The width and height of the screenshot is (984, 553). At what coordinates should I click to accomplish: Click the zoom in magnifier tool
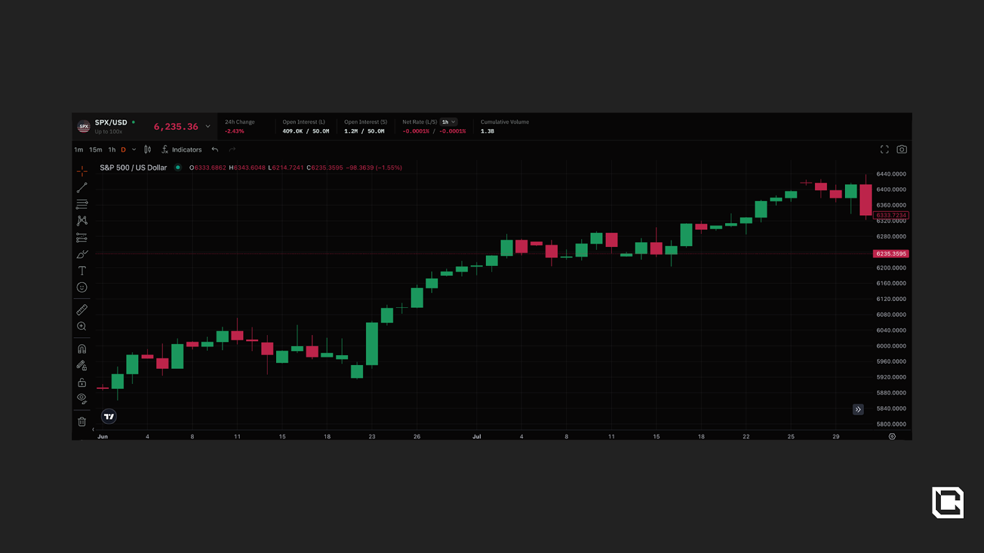pyautogui.click(x=82, y=326)
